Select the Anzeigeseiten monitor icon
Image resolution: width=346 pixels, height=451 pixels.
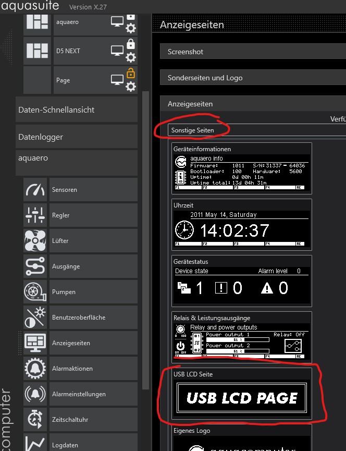pyautogui.click(x=35, y=343)
